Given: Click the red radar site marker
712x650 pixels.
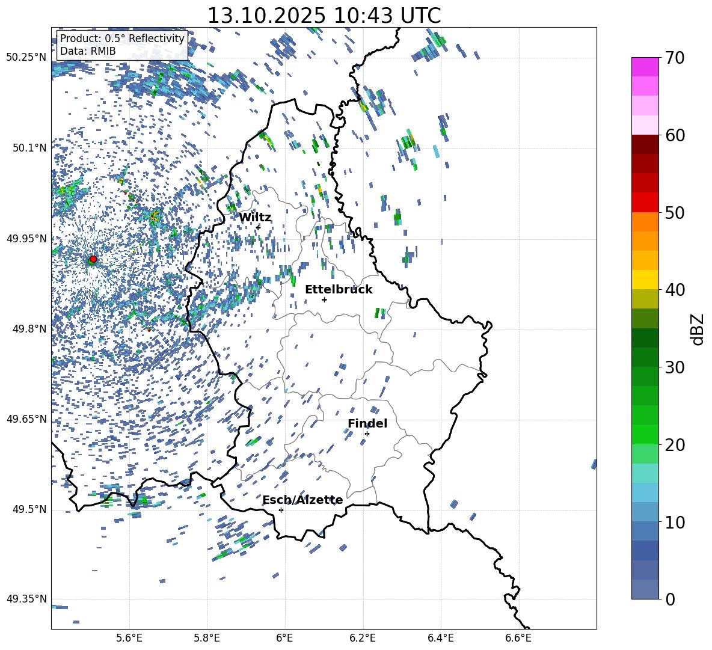Looking at the screenshot, I should [93, 259].
